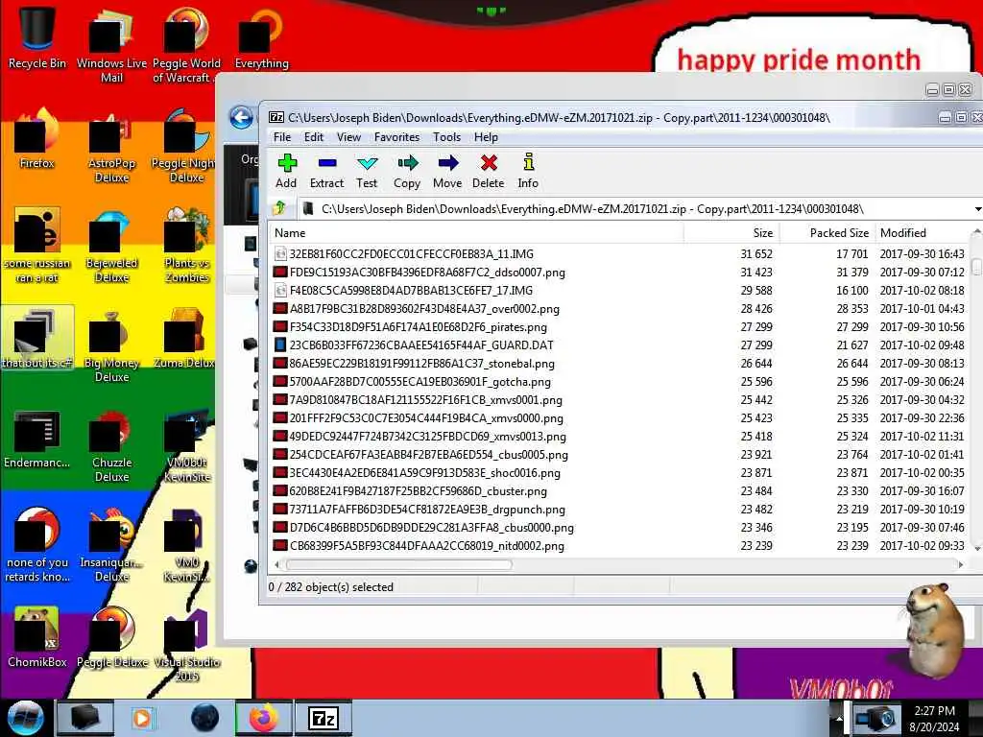The height and width of the screenshot is (737, 983).
Task: Click the red Delete icon
Action: click(x=489, y=171)
